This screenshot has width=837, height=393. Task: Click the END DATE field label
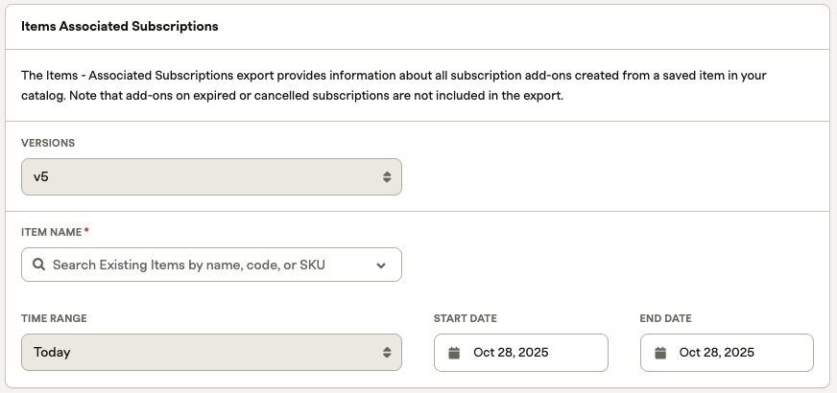pyautogui.click(x=665, y=318)
